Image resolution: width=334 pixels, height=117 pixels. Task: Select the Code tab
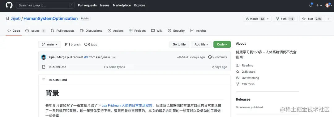[14, 31]
